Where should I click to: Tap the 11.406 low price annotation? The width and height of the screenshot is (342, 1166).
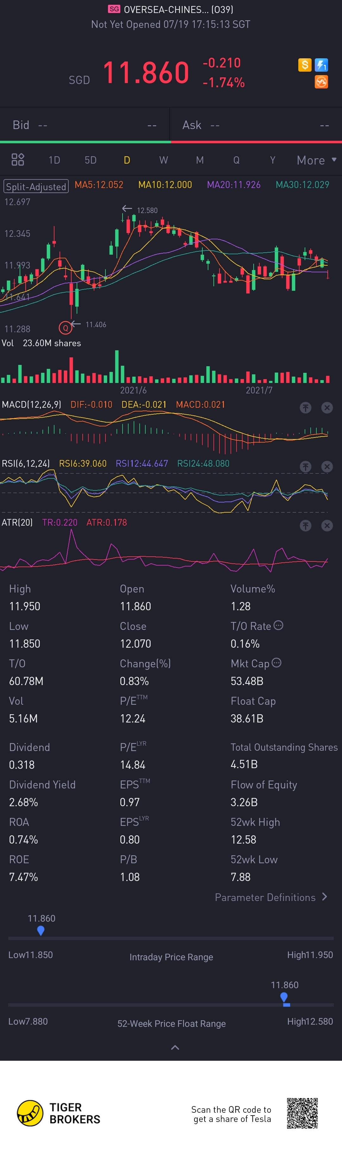pos(96,325)
